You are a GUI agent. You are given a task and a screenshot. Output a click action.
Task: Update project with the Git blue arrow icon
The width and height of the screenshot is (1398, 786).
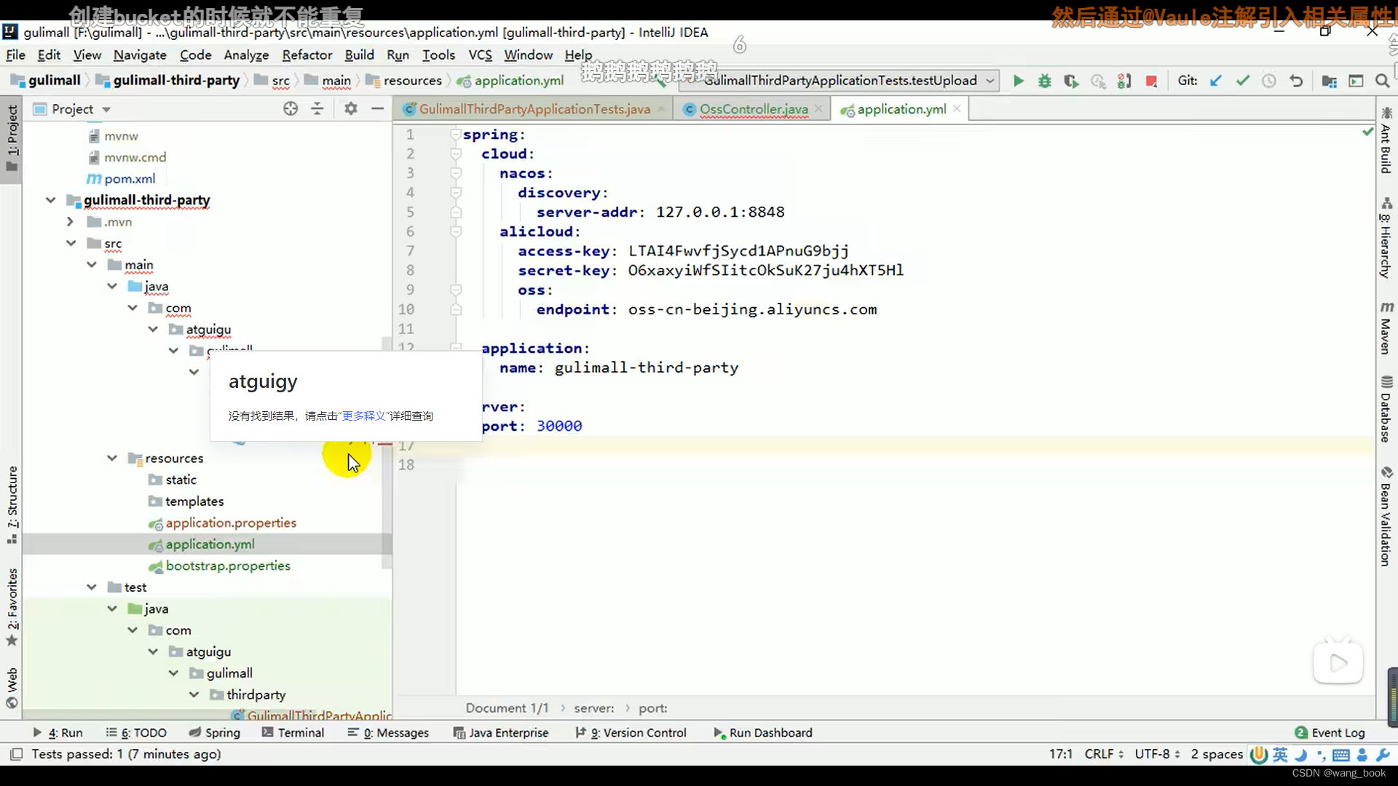pos(1215,81)
